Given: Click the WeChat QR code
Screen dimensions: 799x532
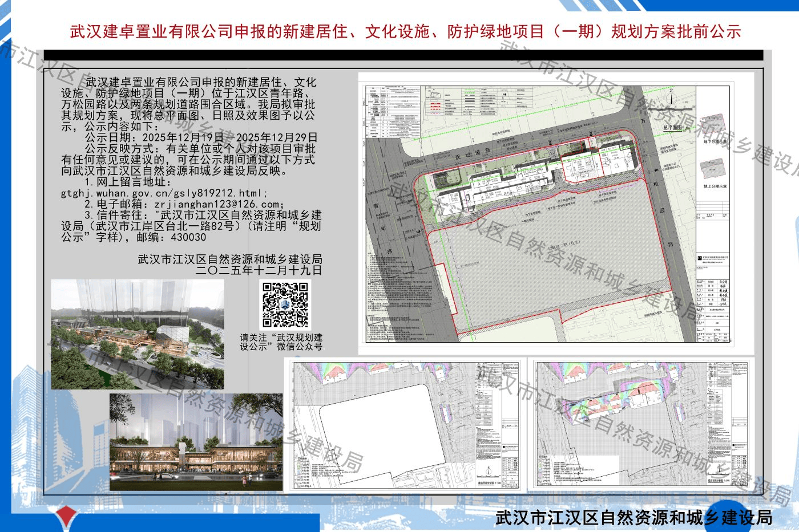Looking at the screenshot, I should [285, 304].
